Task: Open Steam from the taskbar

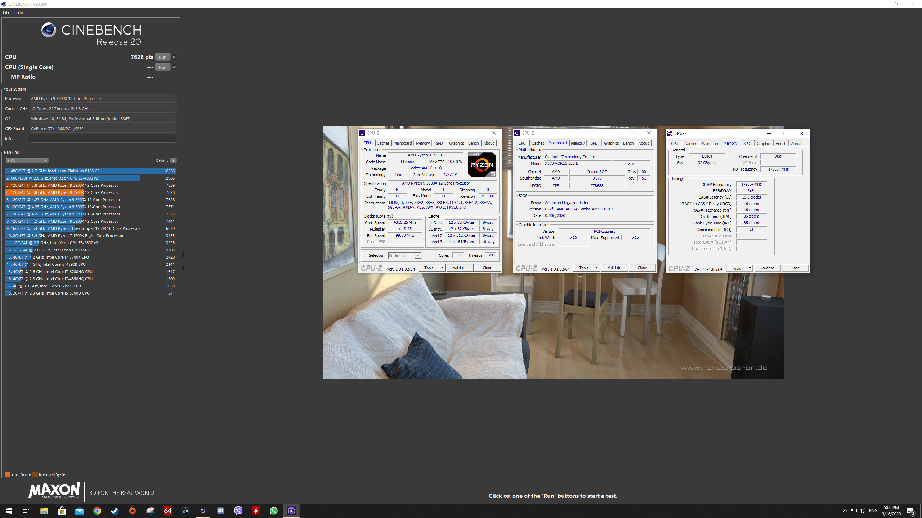Action: coord(115,510)
